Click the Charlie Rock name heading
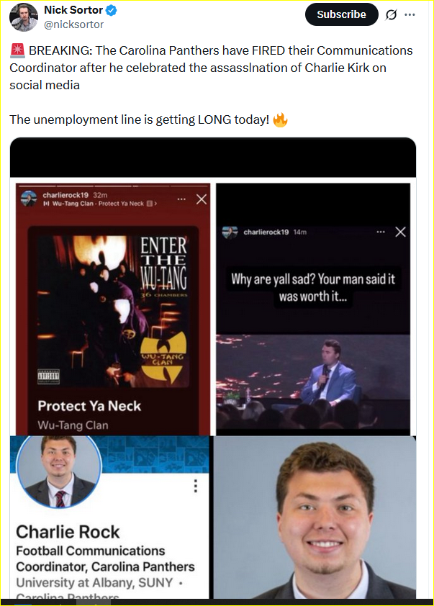The image size is (434, 606). tap(68, 532)
